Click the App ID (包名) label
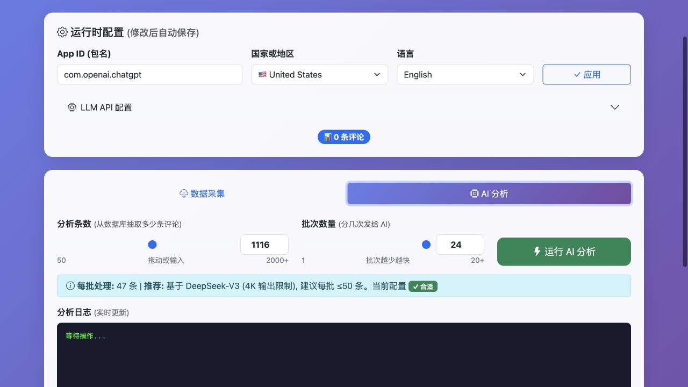Viewport: 688px width, 387px height. click(84, 54)
